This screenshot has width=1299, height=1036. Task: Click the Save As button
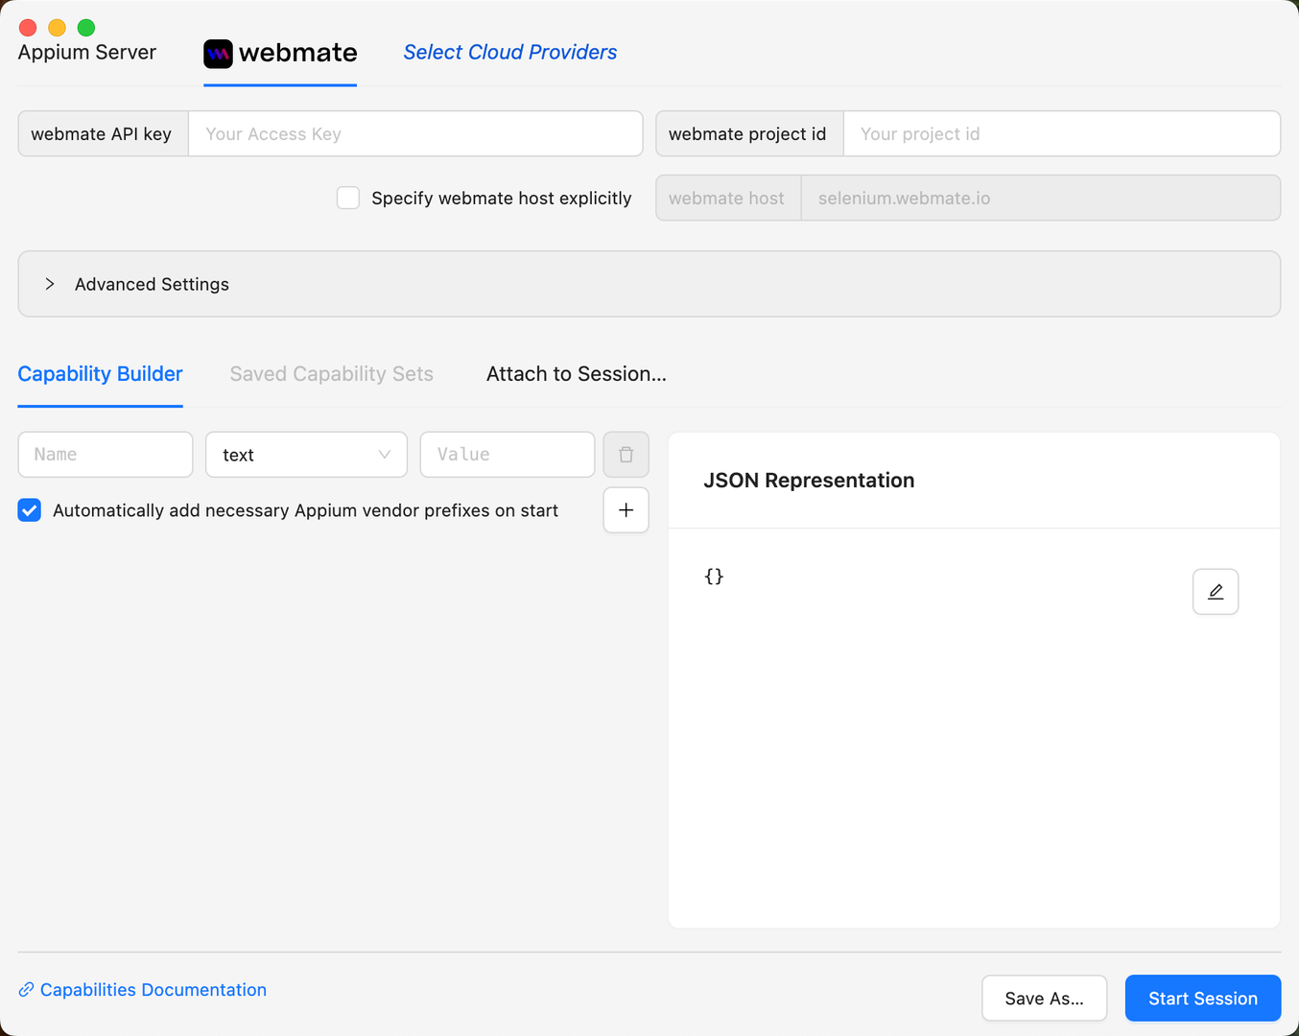pyautogui.click(x=1045, y=999)
